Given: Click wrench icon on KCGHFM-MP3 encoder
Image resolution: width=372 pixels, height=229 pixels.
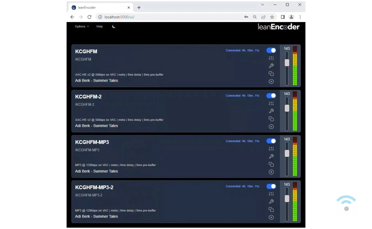Looking at the screenshot, I should (271, 156).
